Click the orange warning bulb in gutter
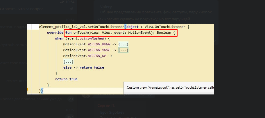 click(27, 89)
